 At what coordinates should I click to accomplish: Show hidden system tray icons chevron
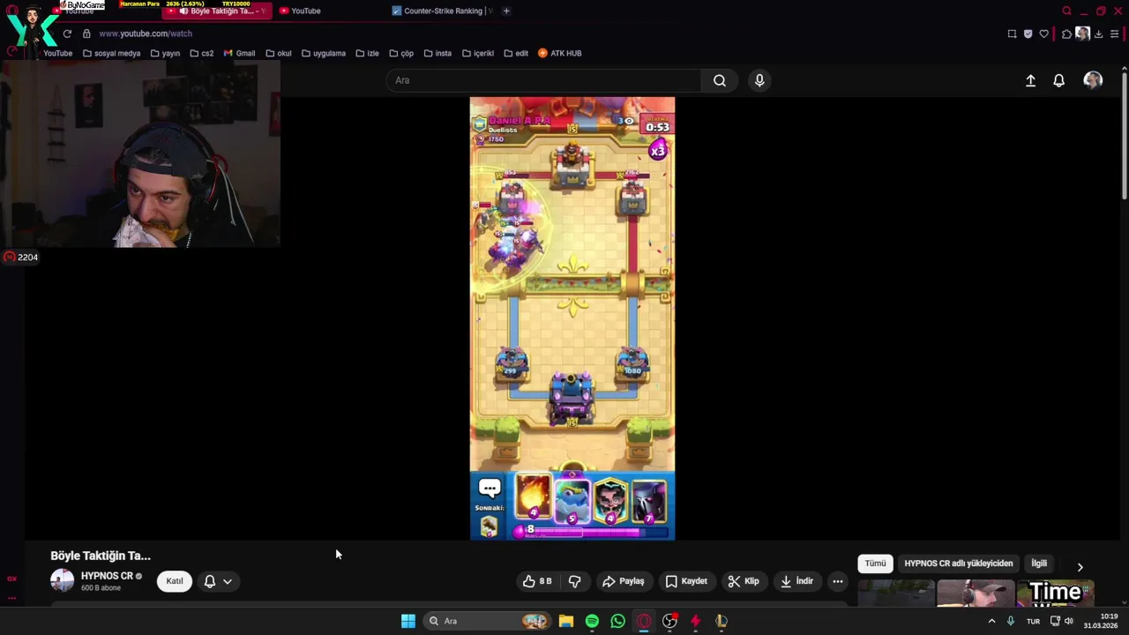point(991,621)
